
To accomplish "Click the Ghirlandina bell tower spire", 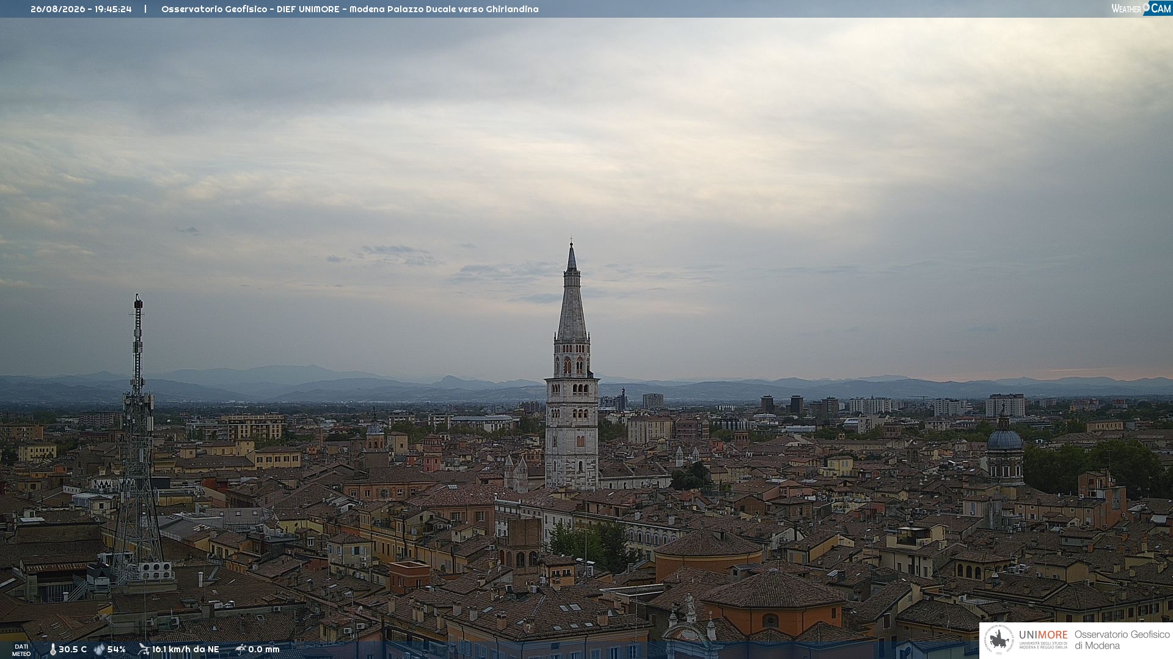I will pos(572,293).
